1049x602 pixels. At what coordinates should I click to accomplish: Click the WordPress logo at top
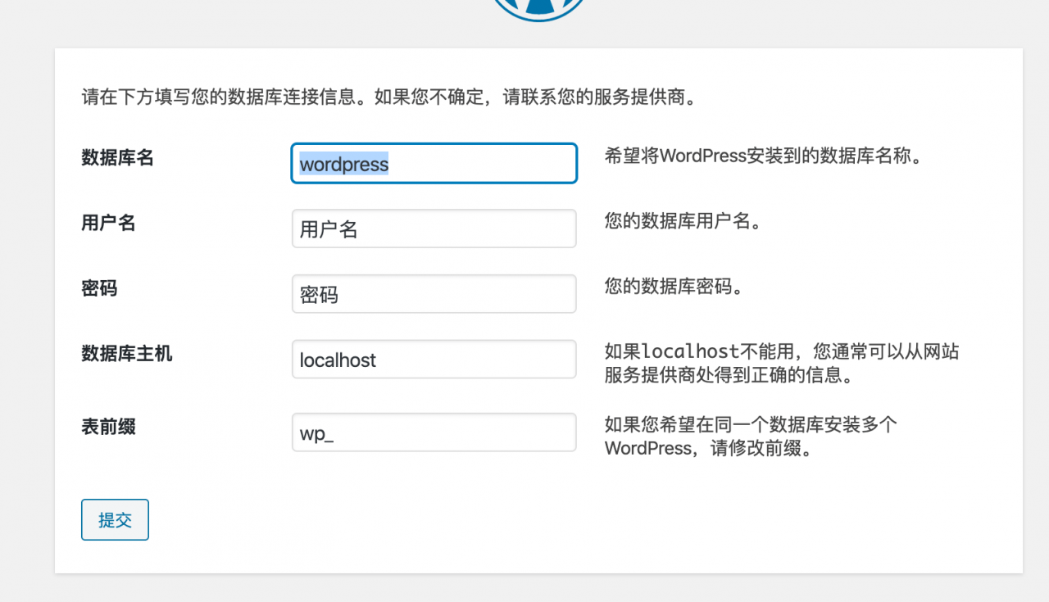click(x=539, y=10)
